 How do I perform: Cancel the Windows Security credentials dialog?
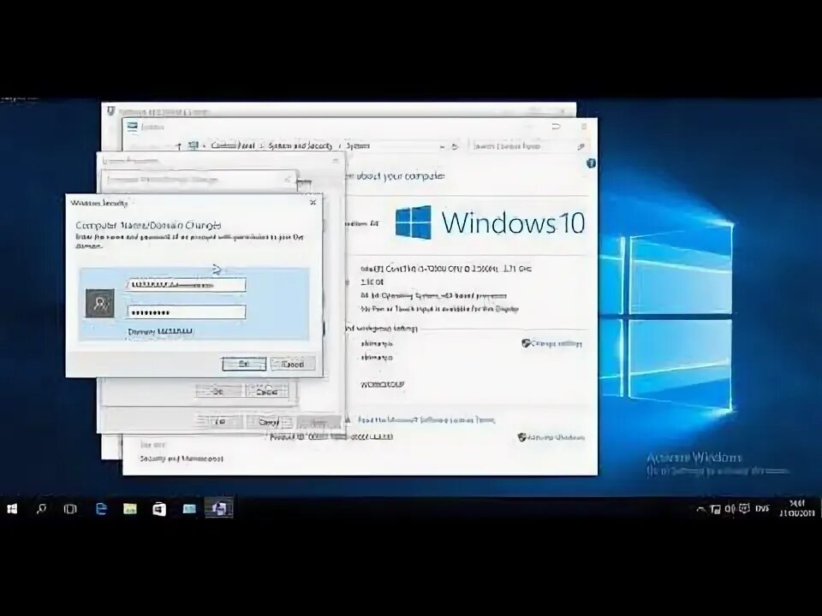click(x=293, y=364)
